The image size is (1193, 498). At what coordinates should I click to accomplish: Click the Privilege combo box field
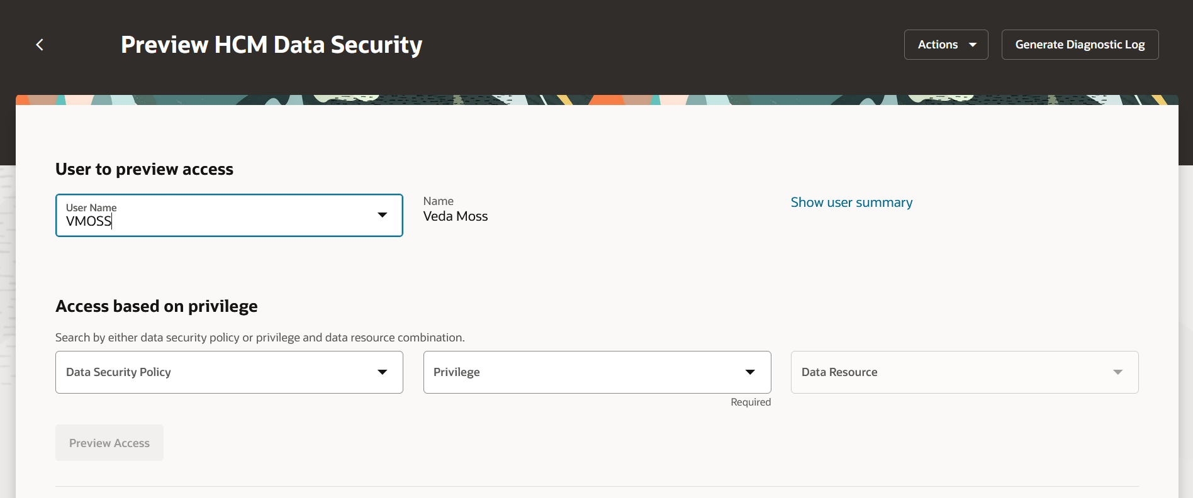click(582, 372)
